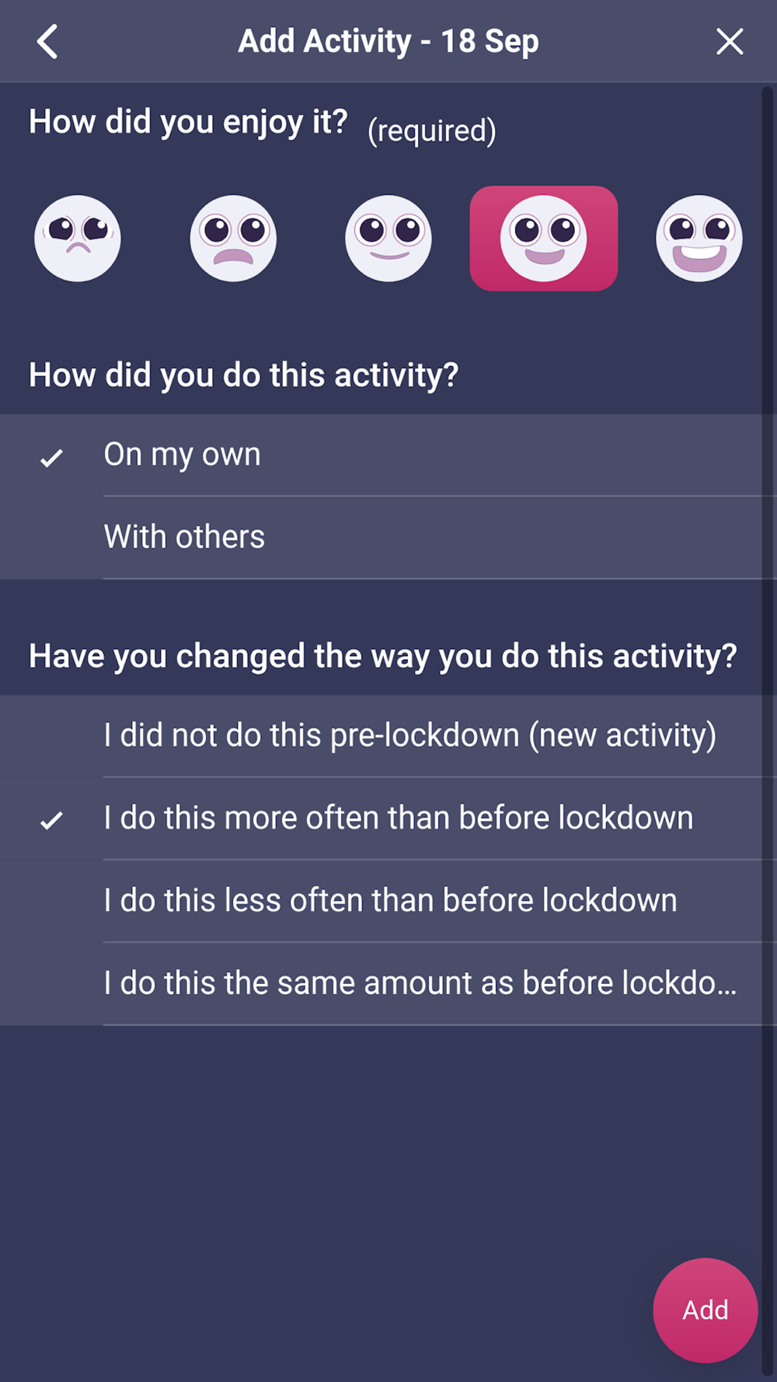Choose the frowning face enjoyment rating

click(233, 239)
